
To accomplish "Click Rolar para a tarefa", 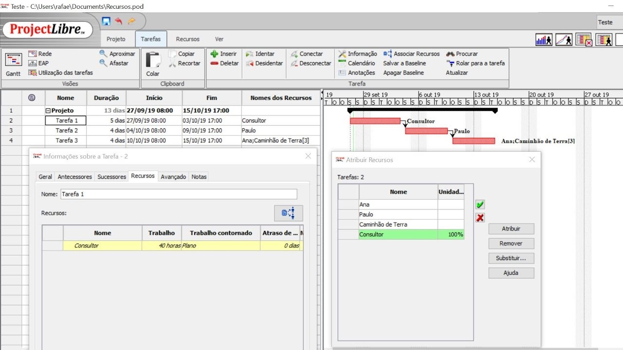I will coord(476,63).
